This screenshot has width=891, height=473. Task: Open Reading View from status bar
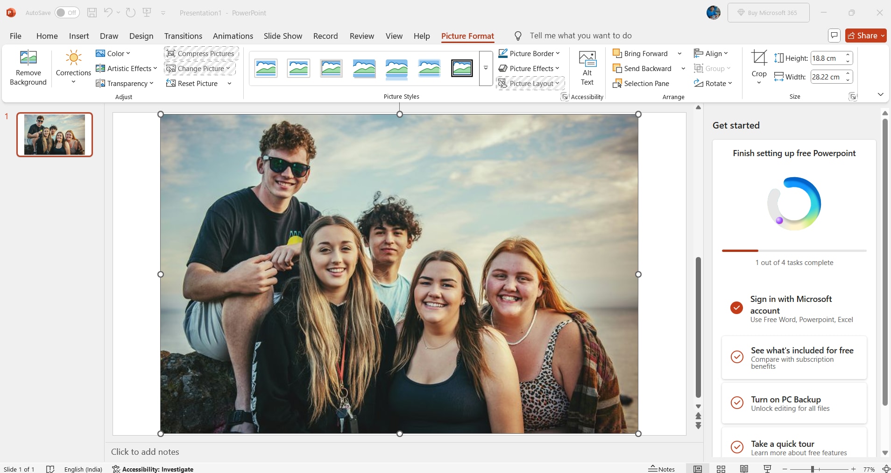(744, 469)
